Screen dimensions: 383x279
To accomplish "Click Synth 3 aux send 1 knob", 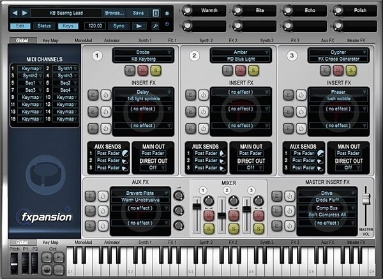I will click(320, 153).
